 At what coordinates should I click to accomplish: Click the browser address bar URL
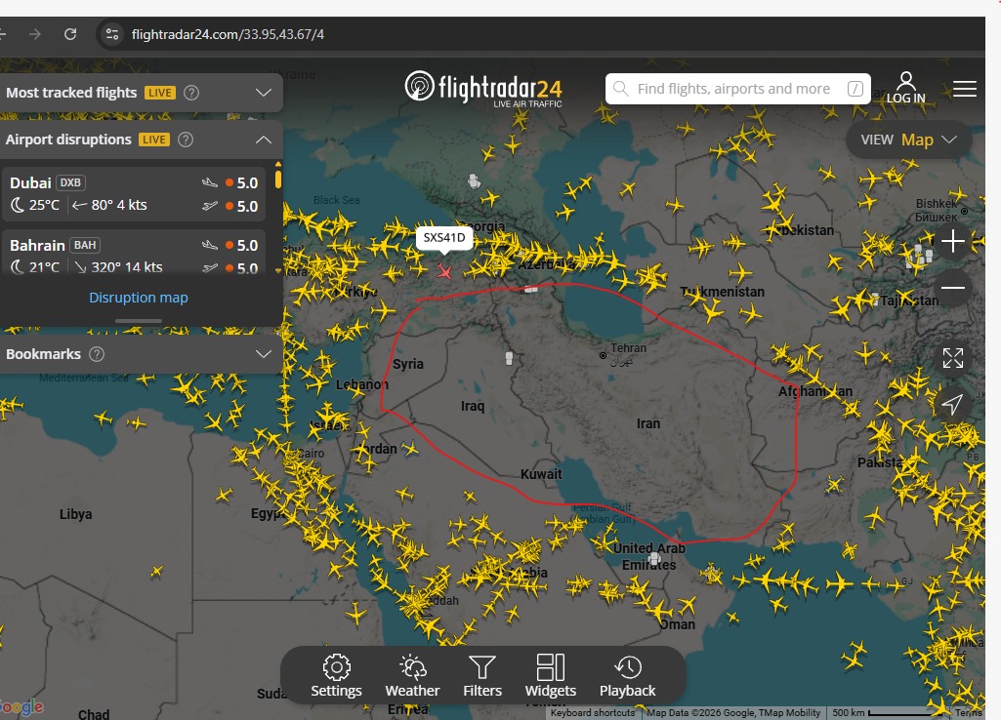click(x=228, y=34)
